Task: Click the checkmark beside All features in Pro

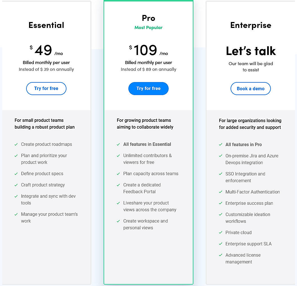Action: 221,145
